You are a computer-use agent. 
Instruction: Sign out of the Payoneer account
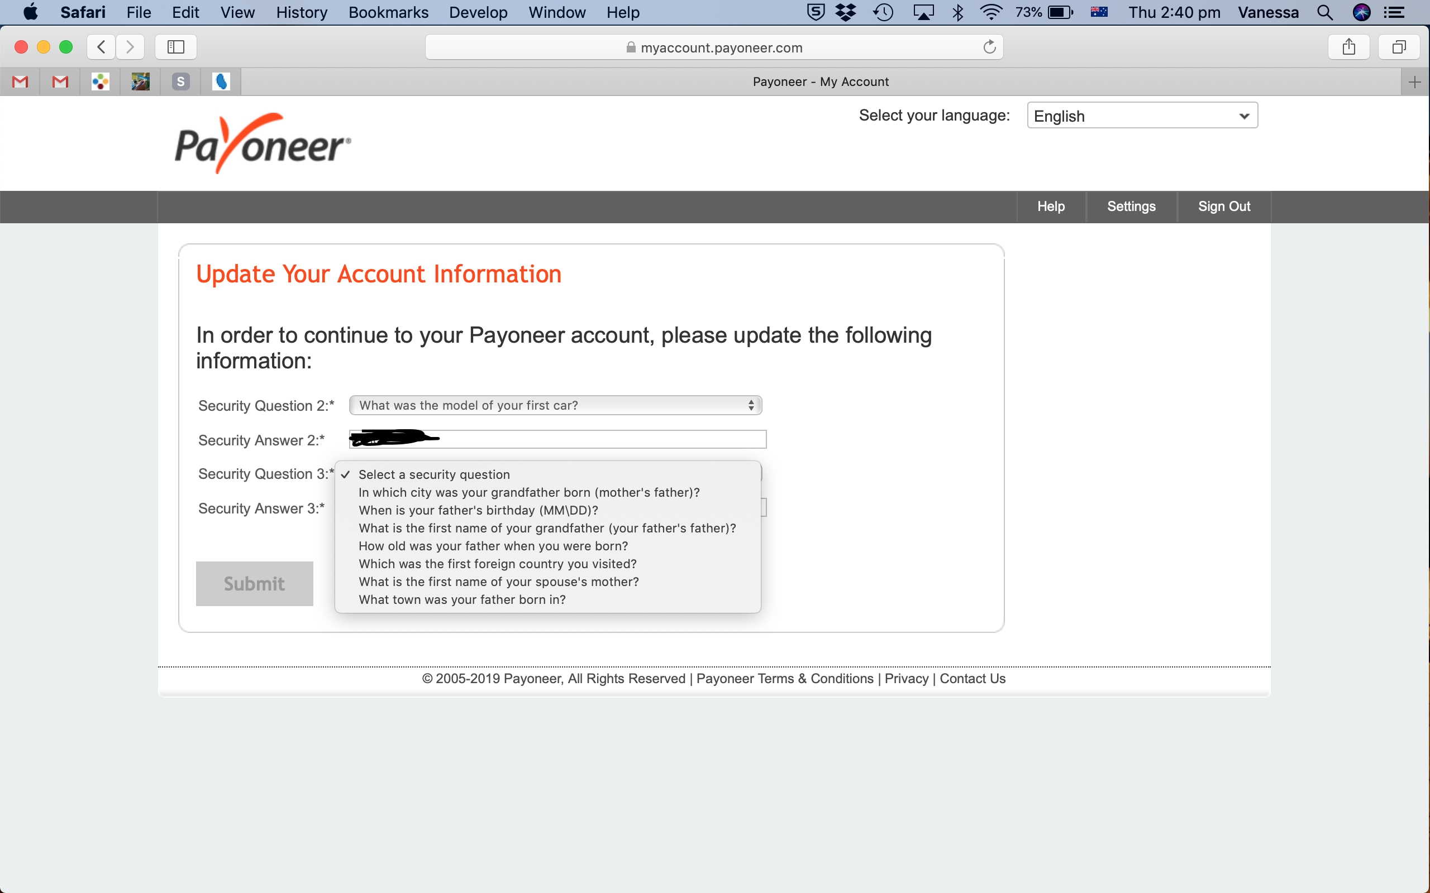pos(1224,206)
